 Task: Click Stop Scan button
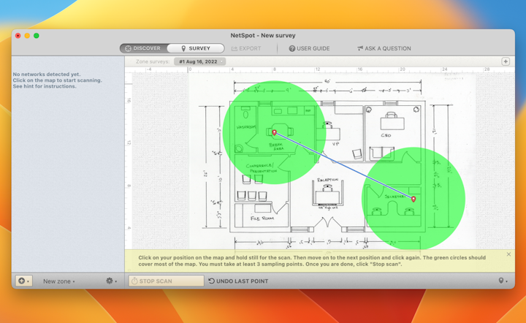pyautogui.click(x=166, y=281)
